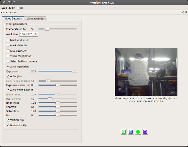Click the Brightness value 128

(x=34, y=103)
